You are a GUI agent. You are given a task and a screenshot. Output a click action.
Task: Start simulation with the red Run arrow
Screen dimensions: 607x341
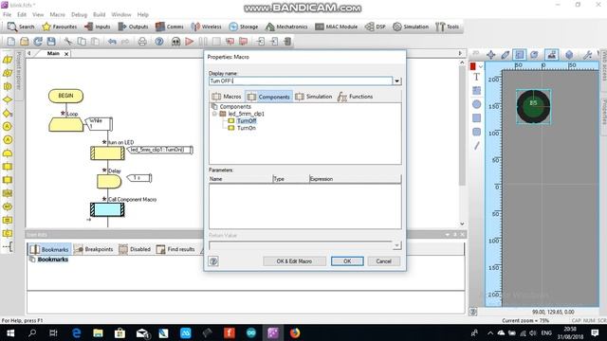(x=190, y=42)
